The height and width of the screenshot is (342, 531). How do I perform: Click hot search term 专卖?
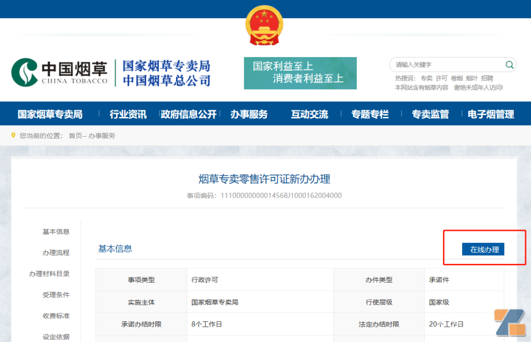click(426, 78)
